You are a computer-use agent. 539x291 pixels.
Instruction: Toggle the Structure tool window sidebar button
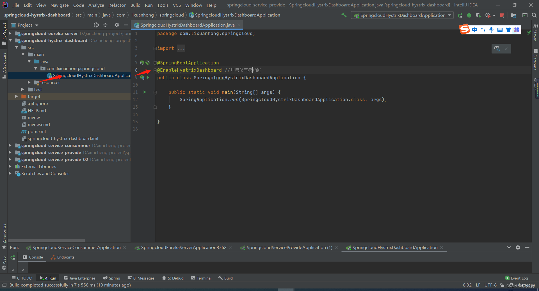pyautogui.click(x=4, y=64)
